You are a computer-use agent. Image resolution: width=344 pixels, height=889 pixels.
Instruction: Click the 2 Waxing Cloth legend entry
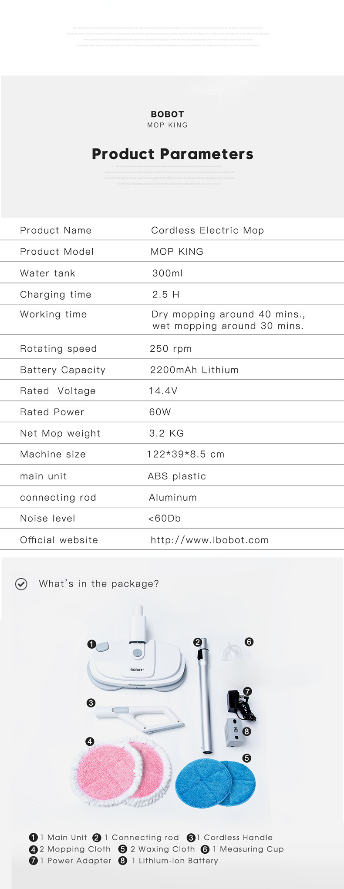157,849
